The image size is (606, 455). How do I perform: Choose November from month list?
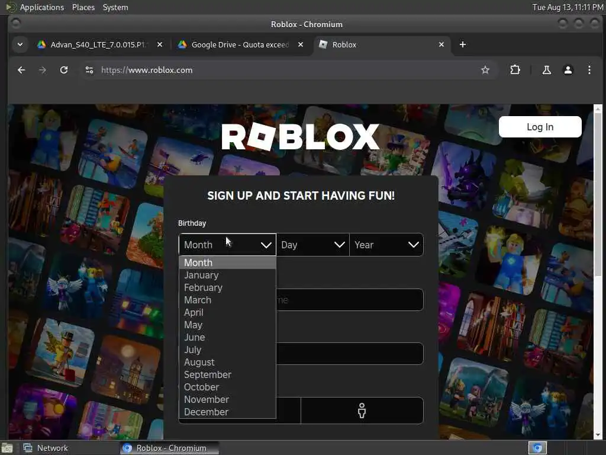point(227,399)
